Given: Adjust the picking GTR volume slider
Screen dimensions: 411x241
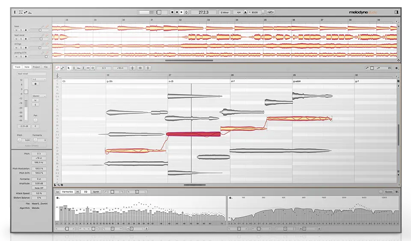Looking at the screenshot, I should pos(39,56).
